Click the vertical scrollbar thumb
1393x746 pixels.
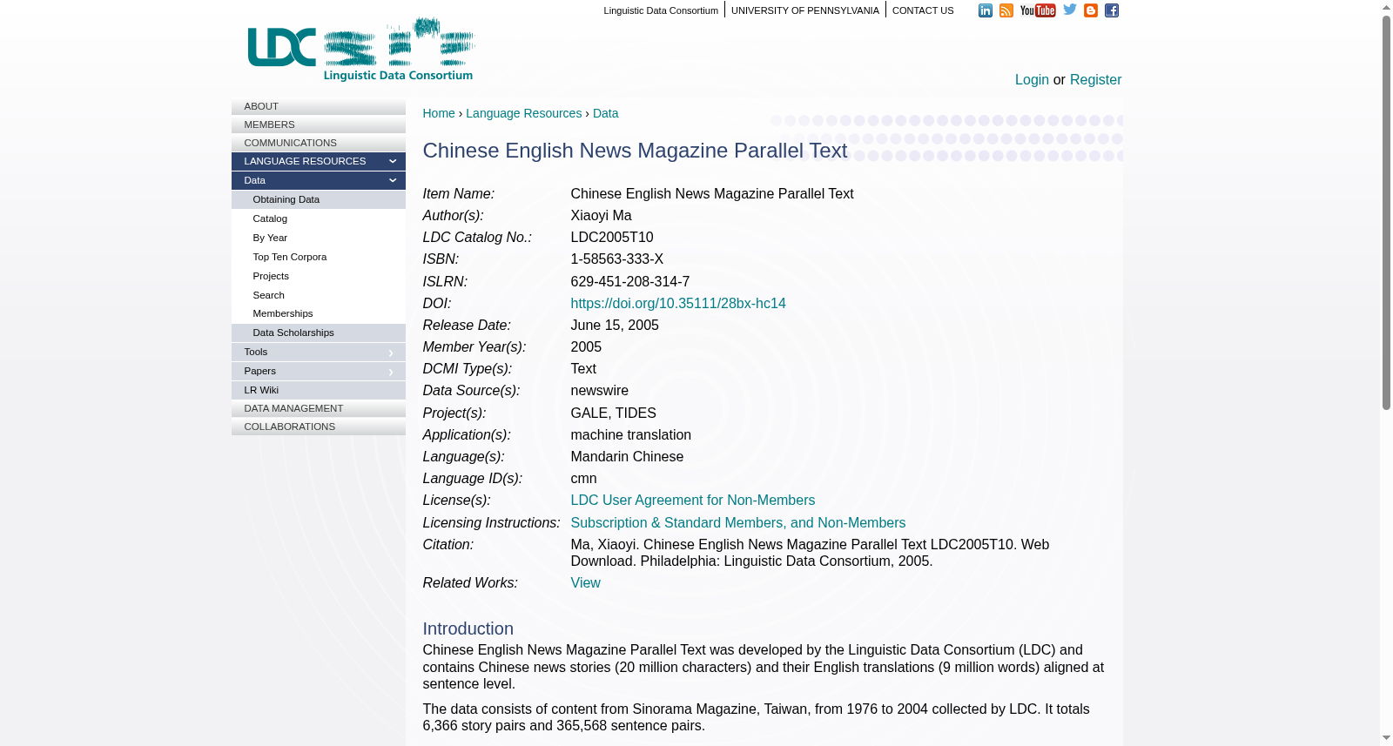(x=1386, y=212)
